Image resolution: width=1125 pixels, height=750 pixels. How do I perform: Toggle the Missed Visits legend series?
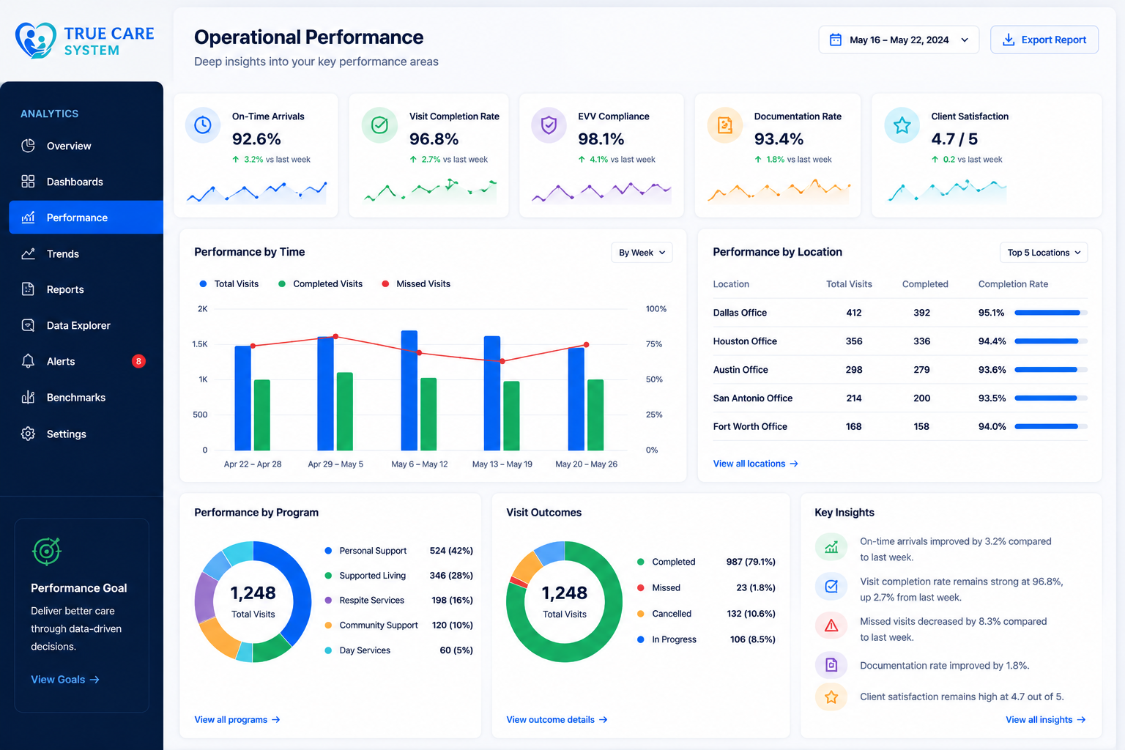click(x=416, y=283)
